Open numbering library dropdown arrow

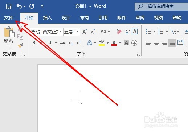click(167, 32)
